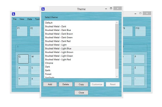Click the Q key in background window
Image resolution: width=162 pixels, height=107 pixels.
tap(23, 59)
